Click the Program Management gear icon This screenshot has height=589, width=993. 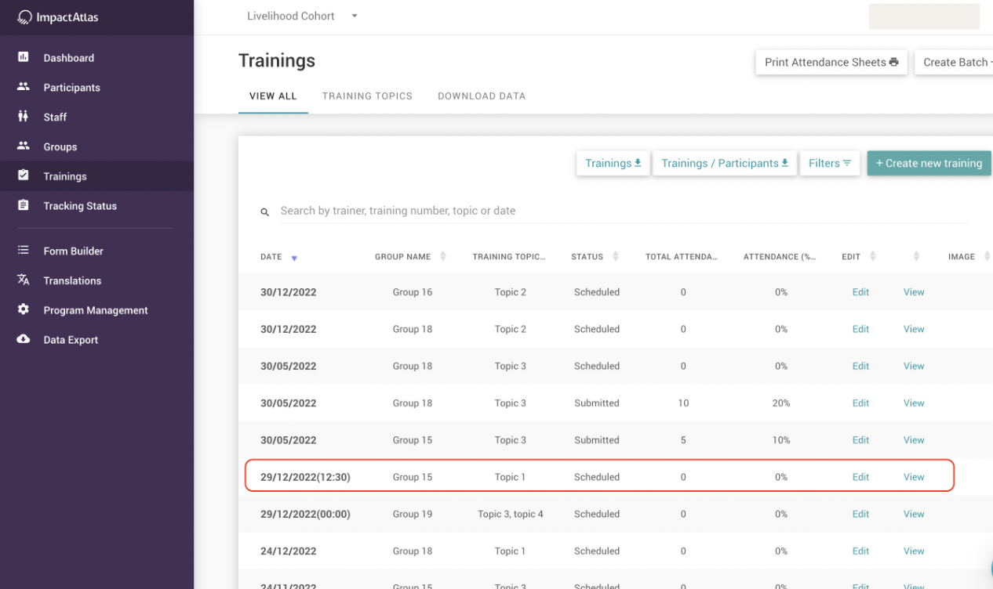(x=24, y=309)
